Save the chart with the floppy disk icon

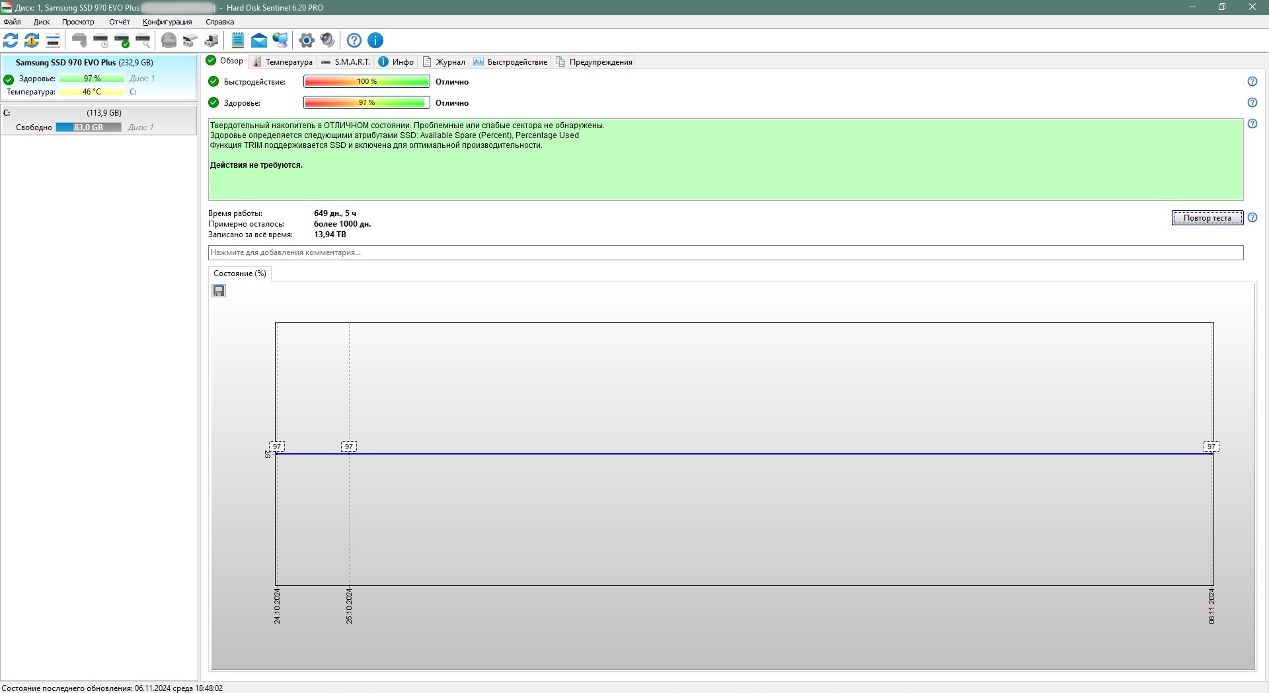219,291
